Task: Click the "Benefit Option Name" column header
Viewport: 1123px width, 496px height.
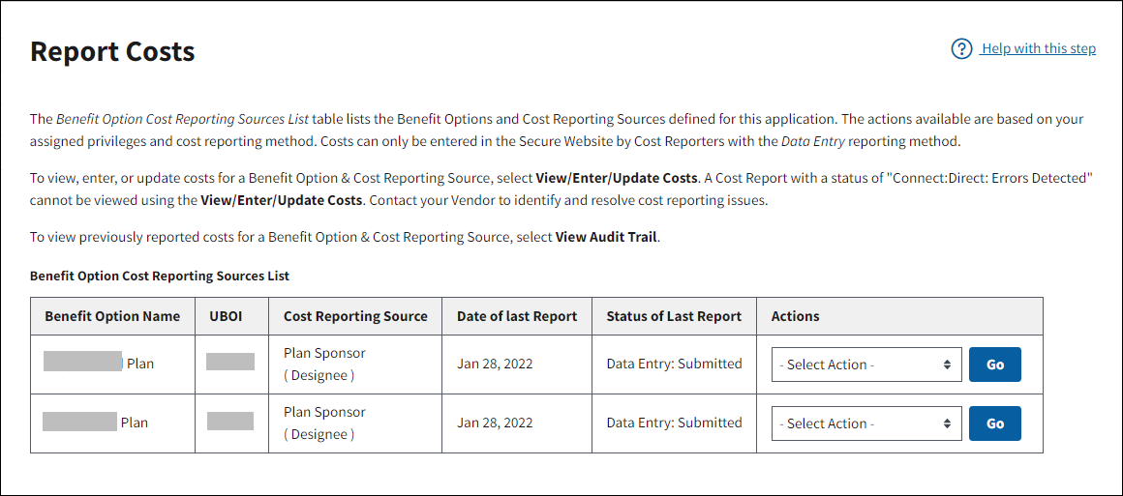Action: 112,316
